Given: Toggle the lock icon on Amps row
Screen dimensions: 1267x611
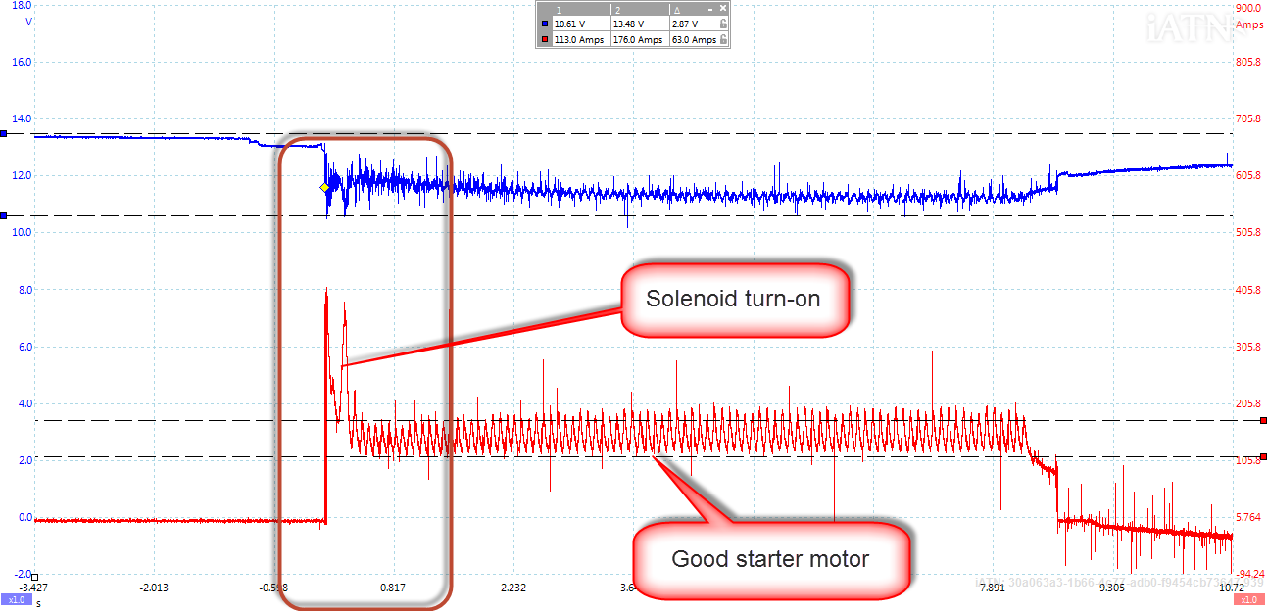Looking at the screenshot, I should point(723,40).
